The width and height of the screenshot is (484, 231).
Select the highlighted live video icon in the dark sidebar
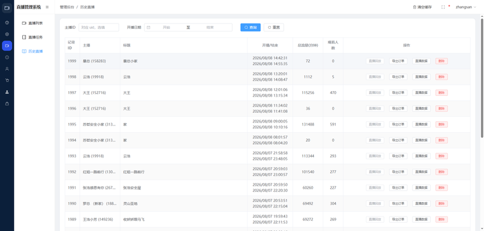[x=7, y=45]
